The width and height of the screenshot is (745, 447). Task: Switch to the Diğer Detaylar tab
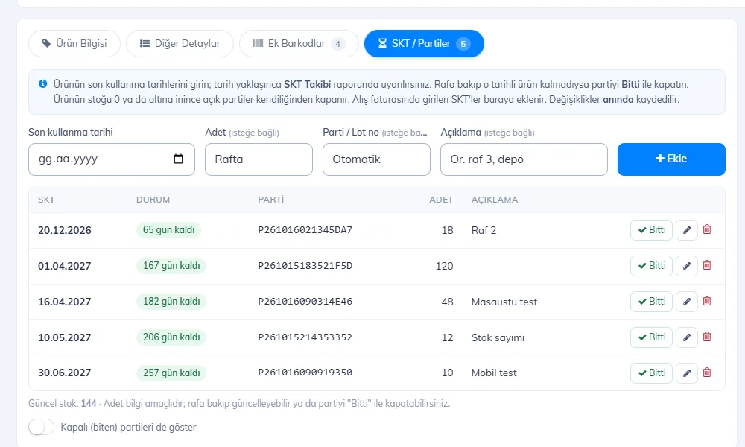click(180, 44)
